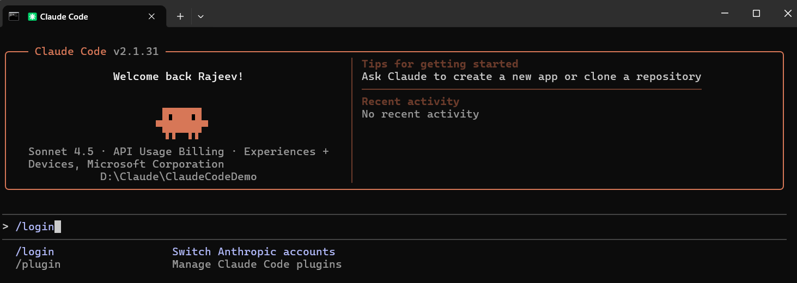
Task: Click the D:\Claude\ClaudeCodeDemo working directory path
Action: coord(178,177)
